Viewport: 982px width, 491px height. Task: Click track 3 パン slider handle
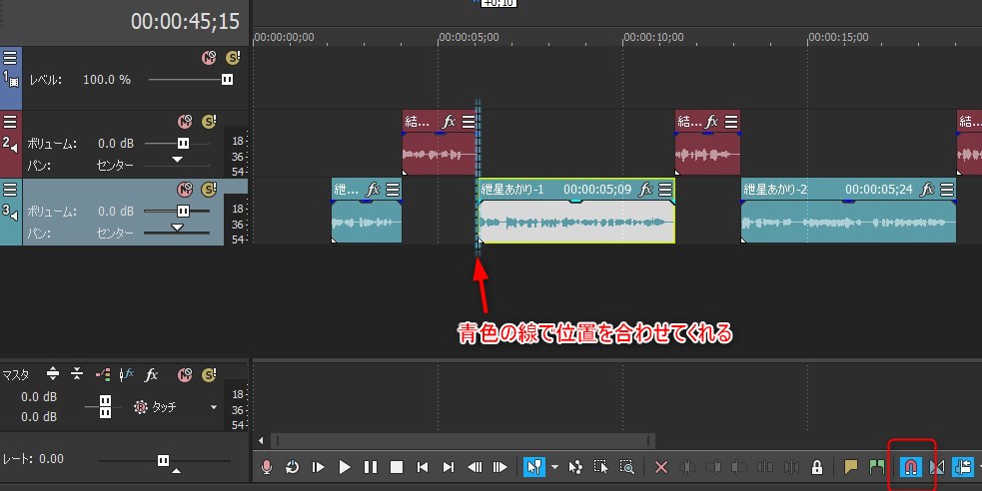tap(177, 228)
